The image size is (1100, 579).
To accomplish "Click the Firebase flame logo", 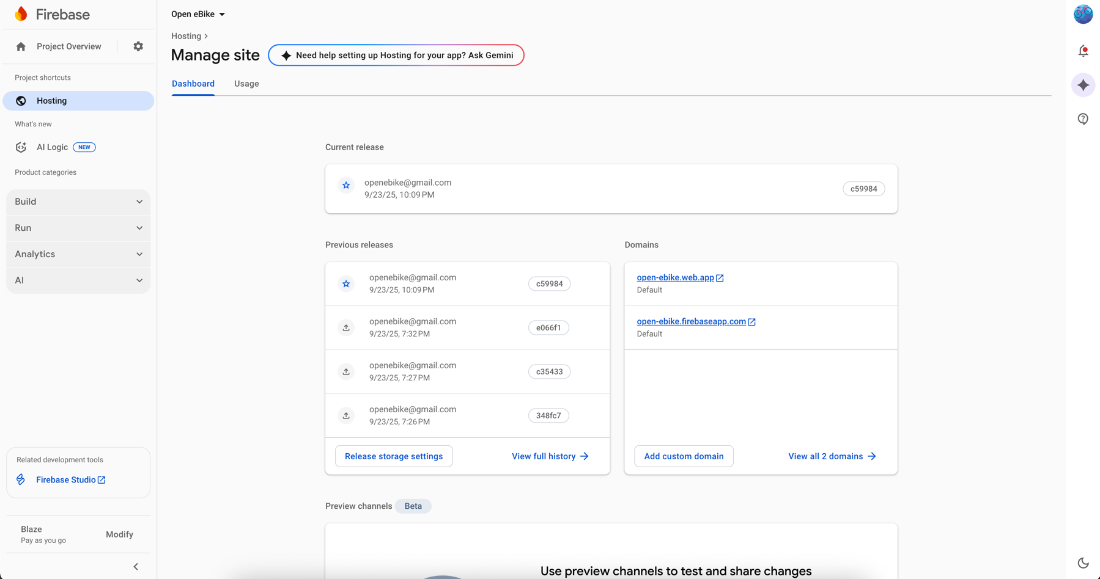I will pos(20,13).
